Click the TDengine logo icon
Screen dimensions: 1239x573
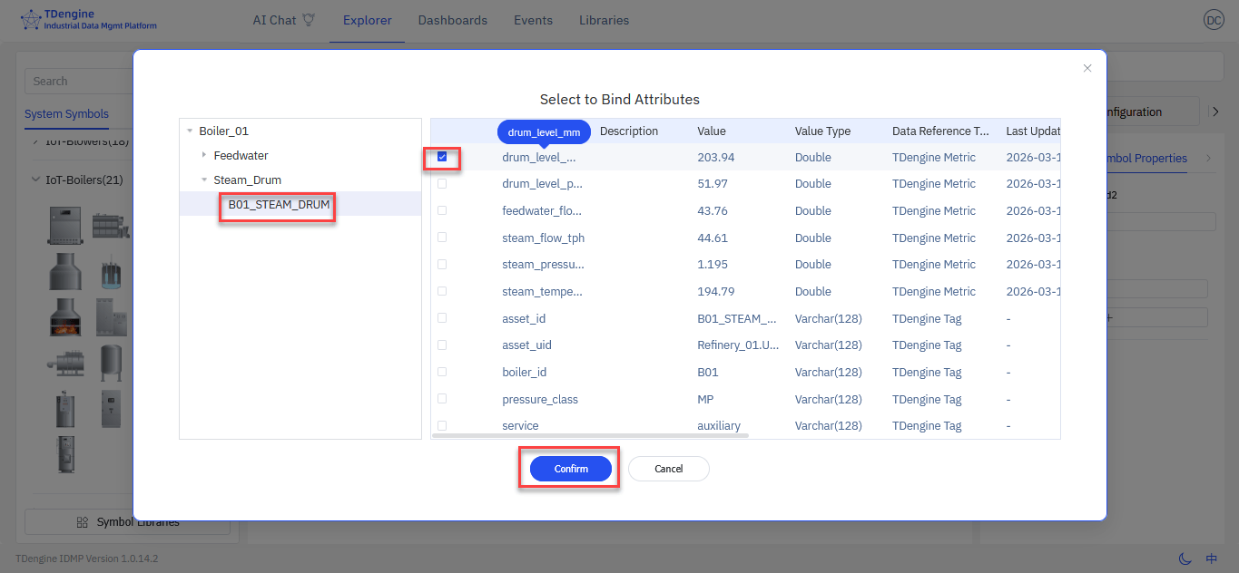click(x=31, y=20)
